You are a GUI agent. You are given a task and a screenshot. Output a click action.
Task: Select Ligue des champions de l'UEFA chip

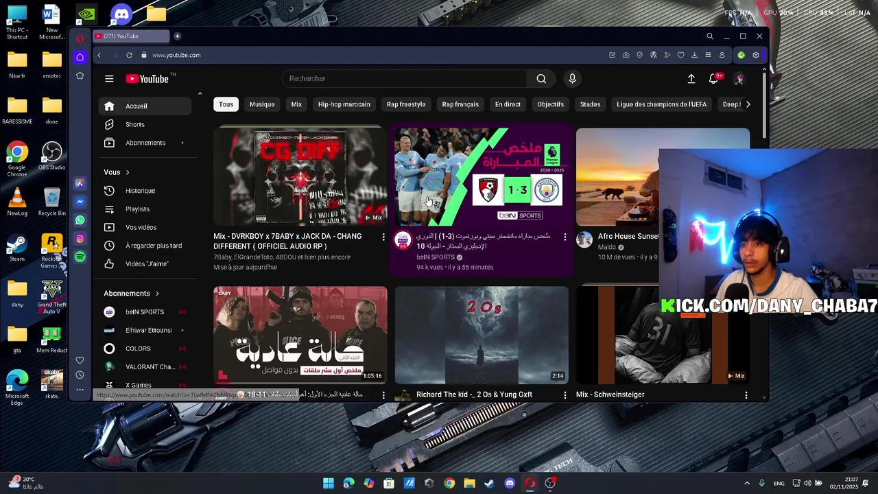click(661, 104)
